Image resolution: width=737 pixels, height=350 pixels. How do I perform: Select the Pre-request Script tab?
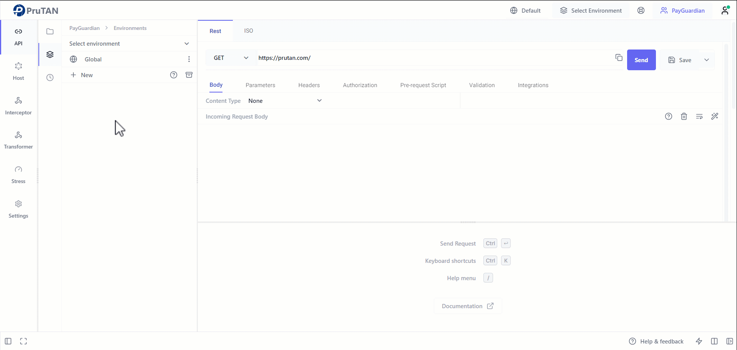point(423,85)
